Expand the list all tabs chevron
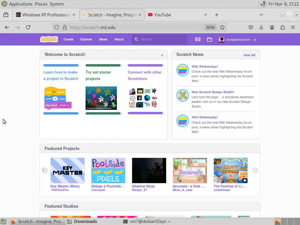The height and width of the screenshot is (225, 300). pyautogui.click(x=261, y=15)
